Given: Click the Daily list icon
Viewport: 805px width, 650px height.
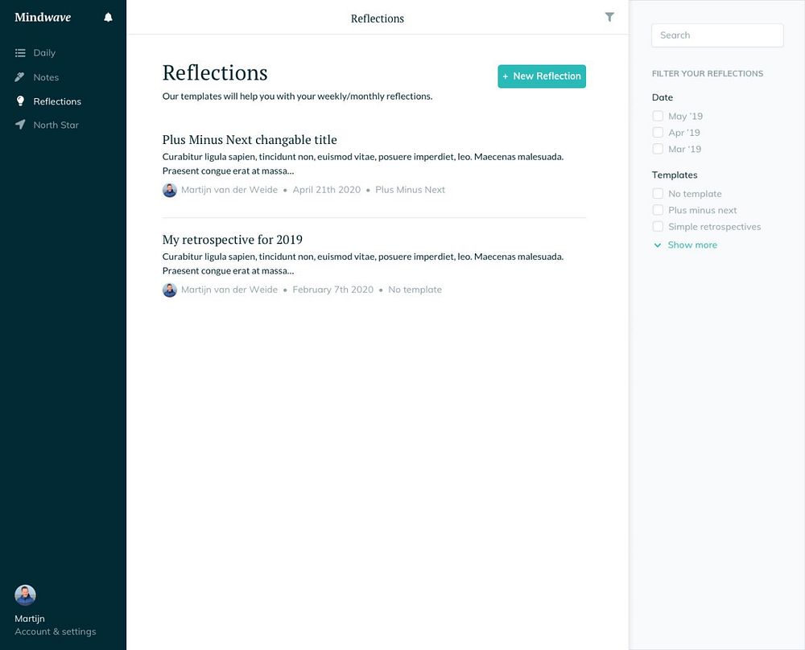Looking at the screenshot, I should 20,53.
